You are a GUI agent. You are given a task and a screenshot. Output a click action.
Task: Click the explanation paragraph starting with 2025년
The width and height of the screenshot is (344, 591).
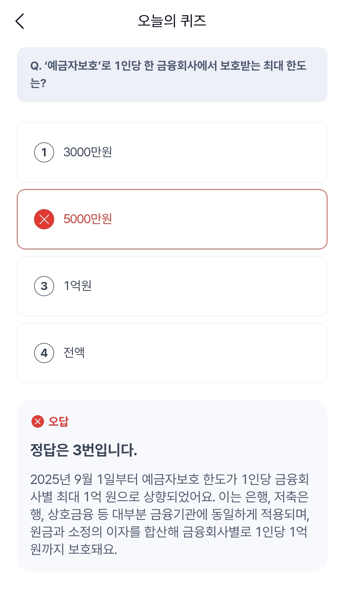[x=169, y=514]
